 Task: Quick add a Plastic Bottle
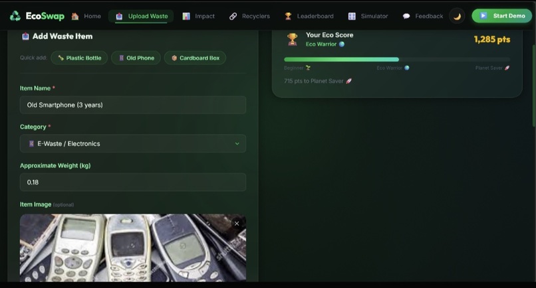pyautogui.click(x=79, y=58)
